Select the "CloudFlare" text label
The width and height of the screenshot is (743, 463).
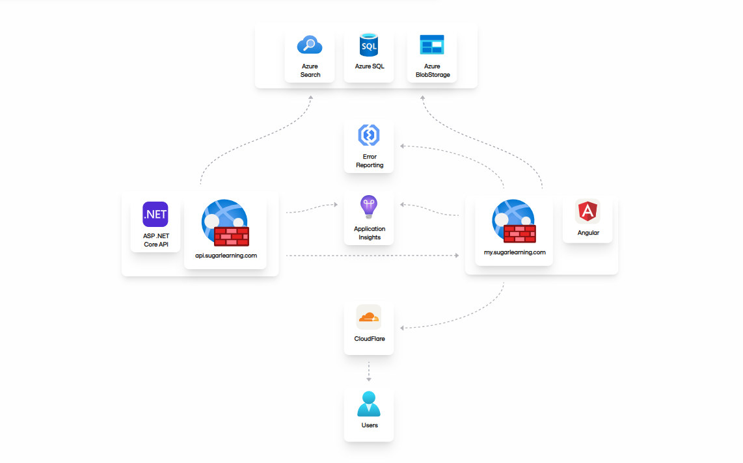point(370,339)
